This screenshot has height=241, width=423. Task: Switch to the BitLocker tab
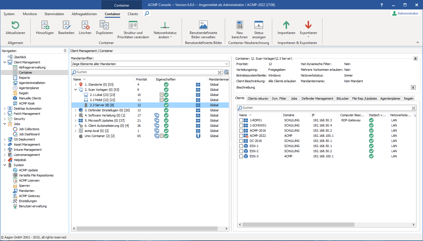coord(342,99)
